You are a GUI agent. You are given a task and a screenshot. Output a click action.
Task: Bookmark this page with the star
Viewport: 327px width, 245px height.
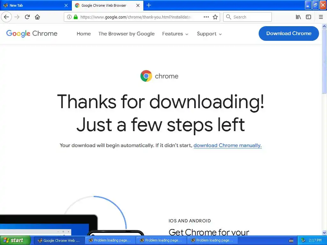pos(215,17)
